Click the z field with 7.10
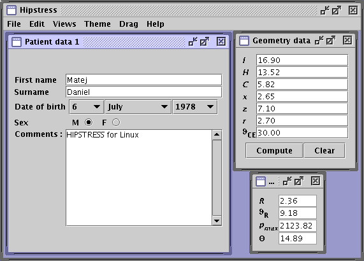Viewport: 364px width, 261px height. pyautogui.click(x=302, y=108)
